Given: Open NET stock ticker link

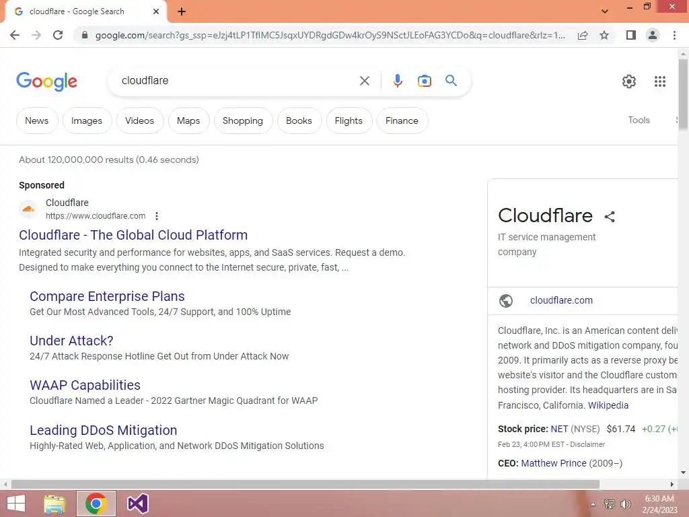Looking at the screenshot, I should pyautogui.click(x=559, y=429).
